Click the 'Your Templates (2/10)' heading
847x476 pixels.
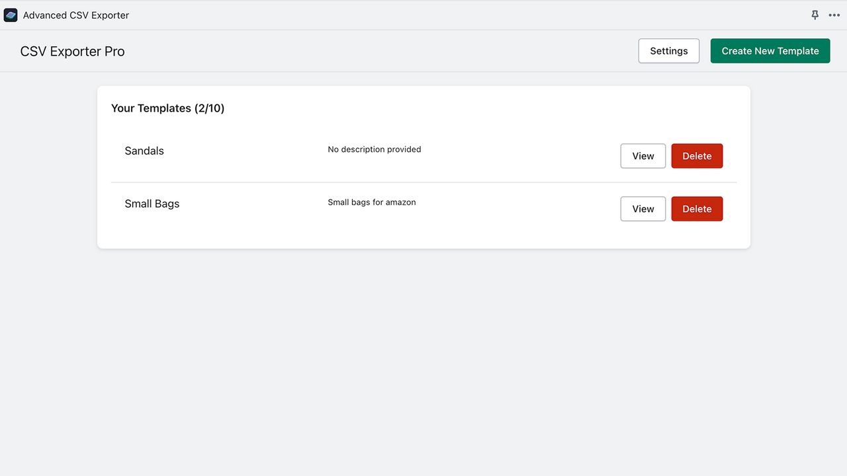168,108
